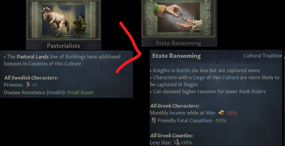Click the Cultural Tradition label in tooltip header
Viewport: 285px width, 146px height.
click(x=263, y=56)
